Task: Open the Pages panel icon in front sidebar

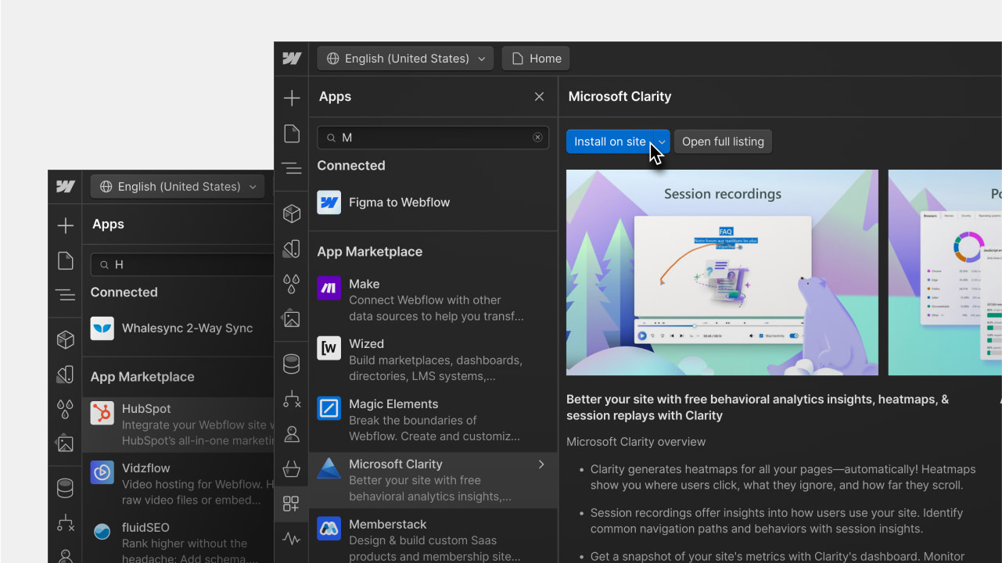Action: (x=292, y=134)
